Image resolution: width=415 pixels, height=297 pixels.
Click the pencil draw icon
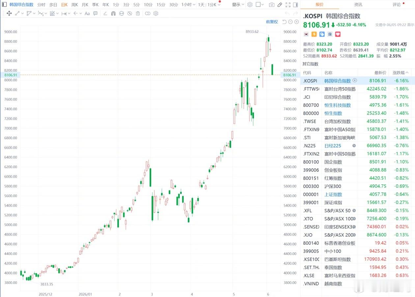point(280,5)
